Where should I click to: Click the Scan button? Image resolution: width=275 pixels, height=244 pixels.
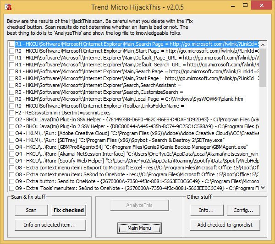[31, 210]
